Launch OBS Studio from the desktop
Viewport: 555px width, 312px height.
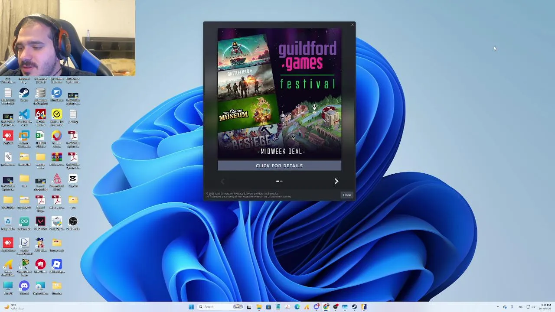pyautogui.click(x=73, y=223)
